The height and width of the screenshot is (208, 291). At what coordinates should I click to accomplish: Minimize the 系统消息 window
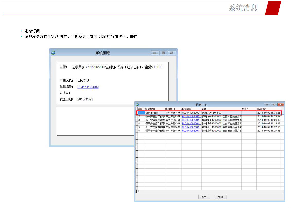[x=155, y=53]
